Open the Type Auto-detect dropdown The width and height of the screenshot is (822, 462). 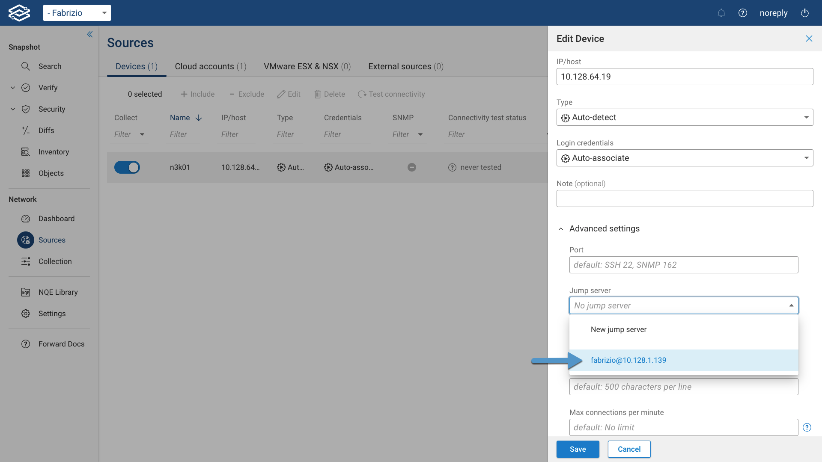pyautogui.click(x=684, y=117)
